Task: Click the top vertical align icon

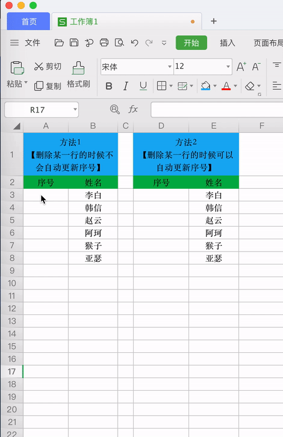Action: [x=277, y=65]
